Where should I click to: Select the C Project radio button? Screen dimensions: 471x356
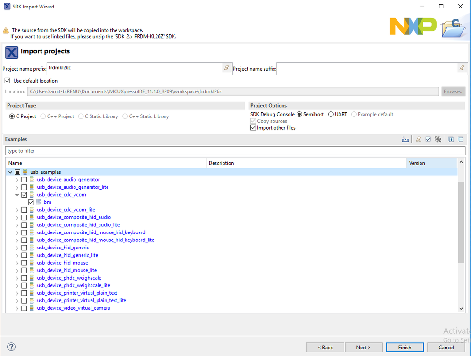coord(12,116)
